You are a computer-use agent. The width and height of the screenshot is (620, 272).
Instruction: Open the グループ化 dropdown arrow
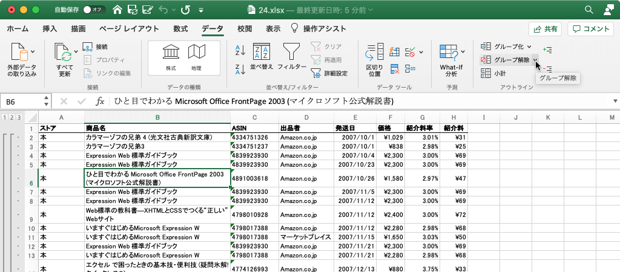pos(529,47)
